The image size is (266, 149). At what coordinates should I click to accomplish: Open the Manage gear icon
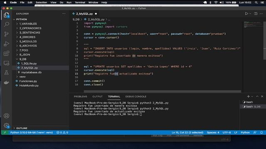click(x=7, y=125)
